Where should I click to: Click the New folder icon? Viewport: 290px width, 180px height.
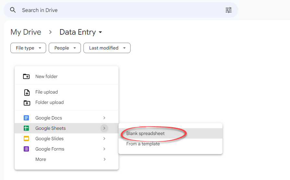coord(26,76)
